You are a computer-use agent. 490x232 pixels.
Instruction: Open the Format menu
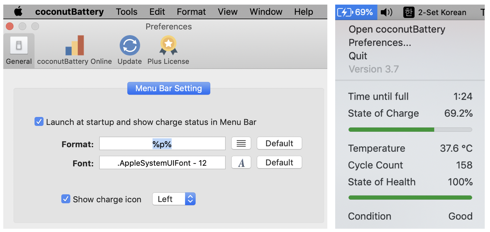(x=191, y=12)
